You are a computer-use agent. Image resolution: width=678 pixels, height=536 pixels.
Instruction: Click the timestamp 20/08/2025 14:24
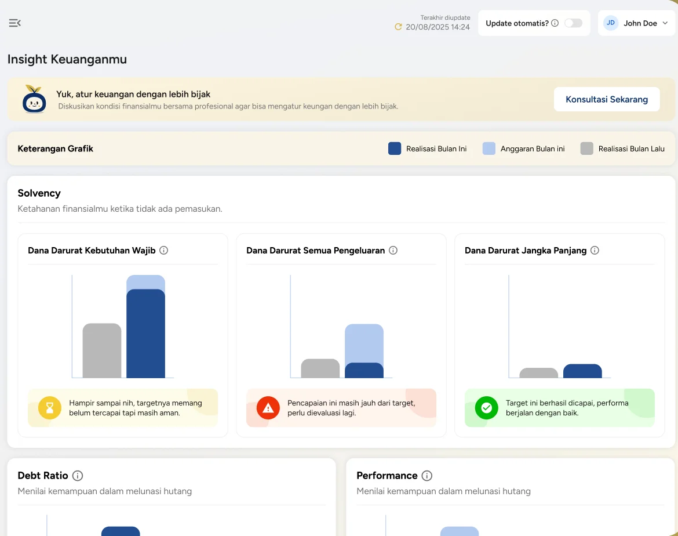click(438, 27)
